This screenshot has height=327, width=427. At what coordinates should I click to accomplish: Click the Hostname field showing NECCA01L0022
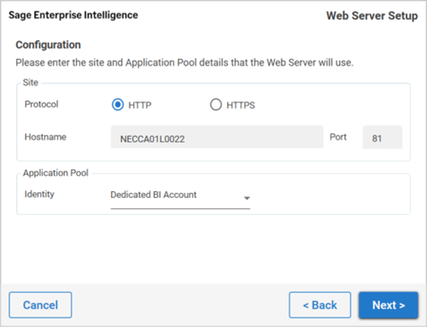point(217,137)
